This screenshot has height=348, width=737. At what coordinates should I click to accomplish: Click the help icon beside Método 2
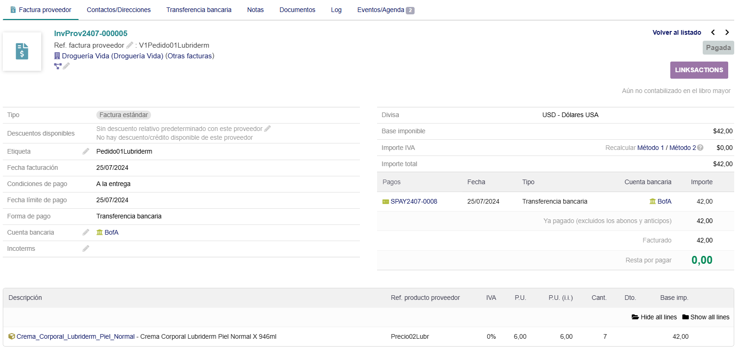pyautogui.click(x=700, y=148)
